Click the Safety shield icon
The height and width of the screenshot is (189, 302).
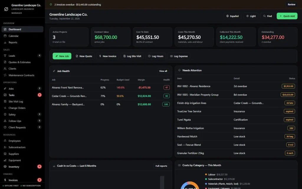click(5, 114)
